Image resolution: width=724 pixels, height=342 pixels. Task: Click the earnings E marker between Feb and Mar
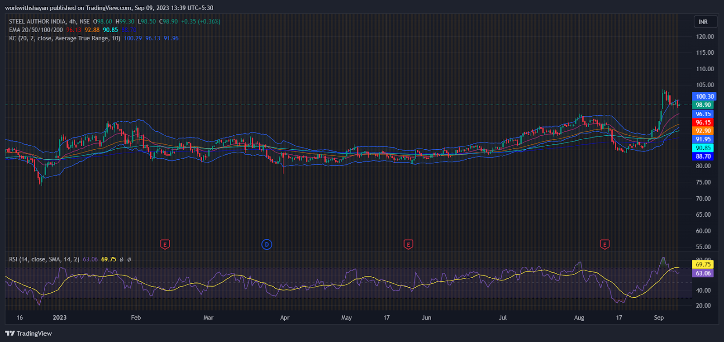click(x=165, y=245)
